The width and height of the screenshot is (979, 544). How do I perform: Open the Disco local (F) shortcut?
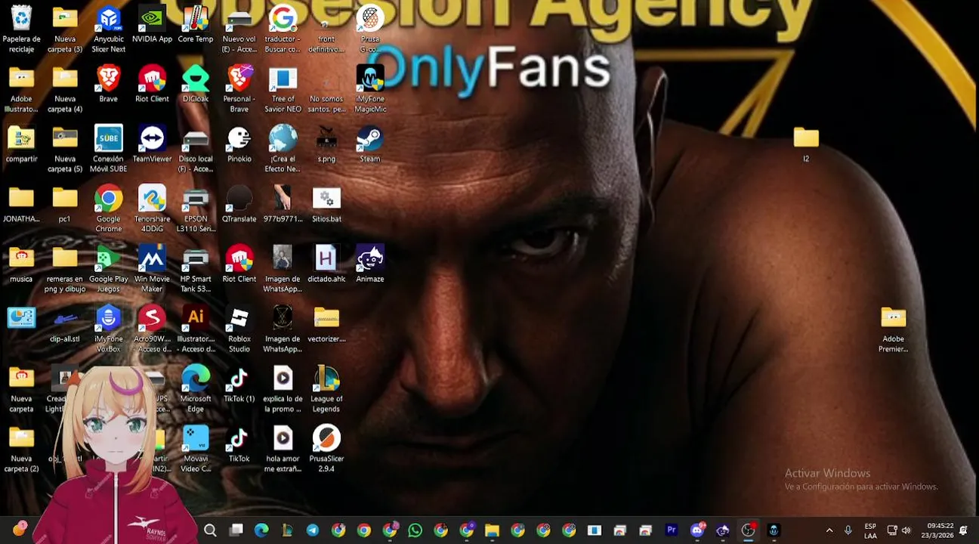pos(196,150)
